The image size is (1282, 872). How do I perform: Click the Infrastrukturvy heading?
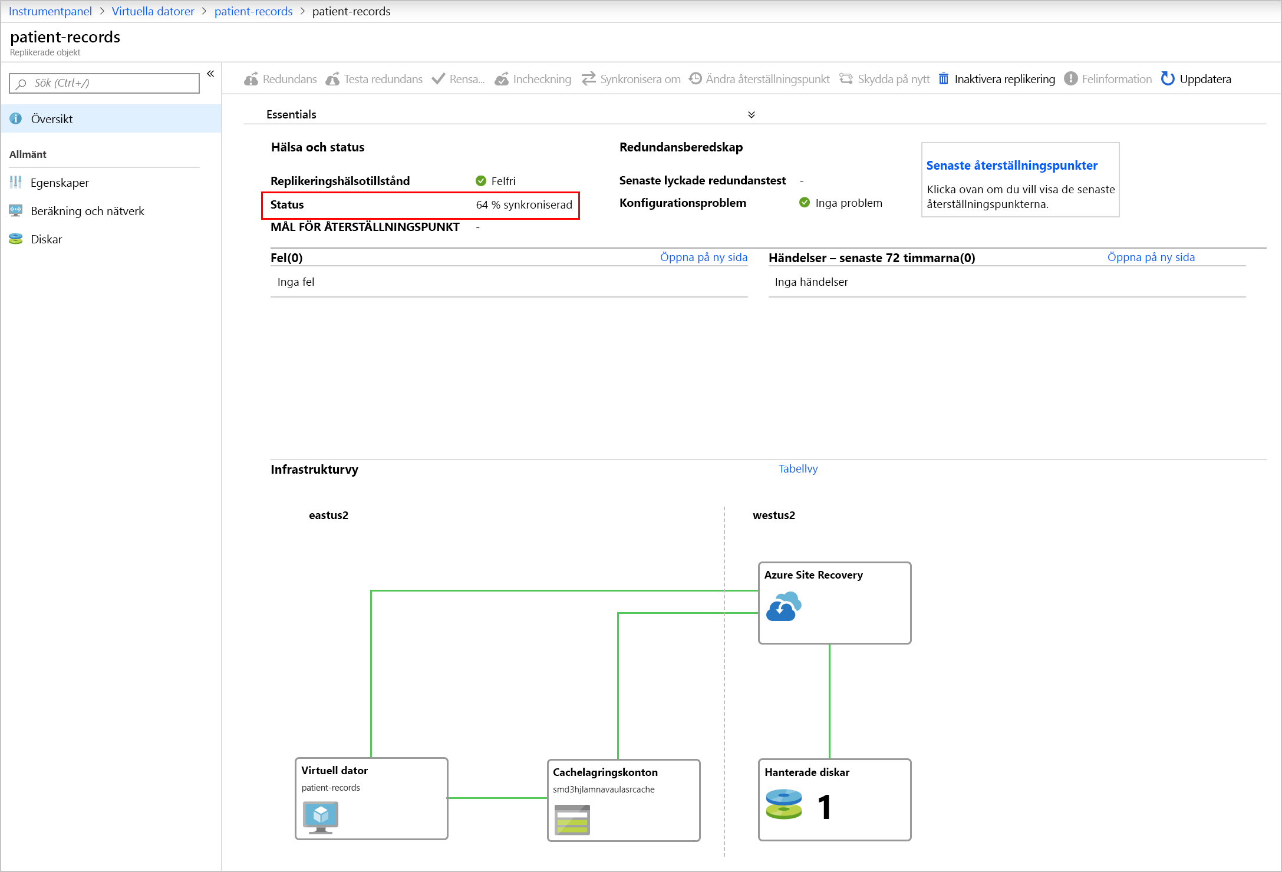[314, 470]
